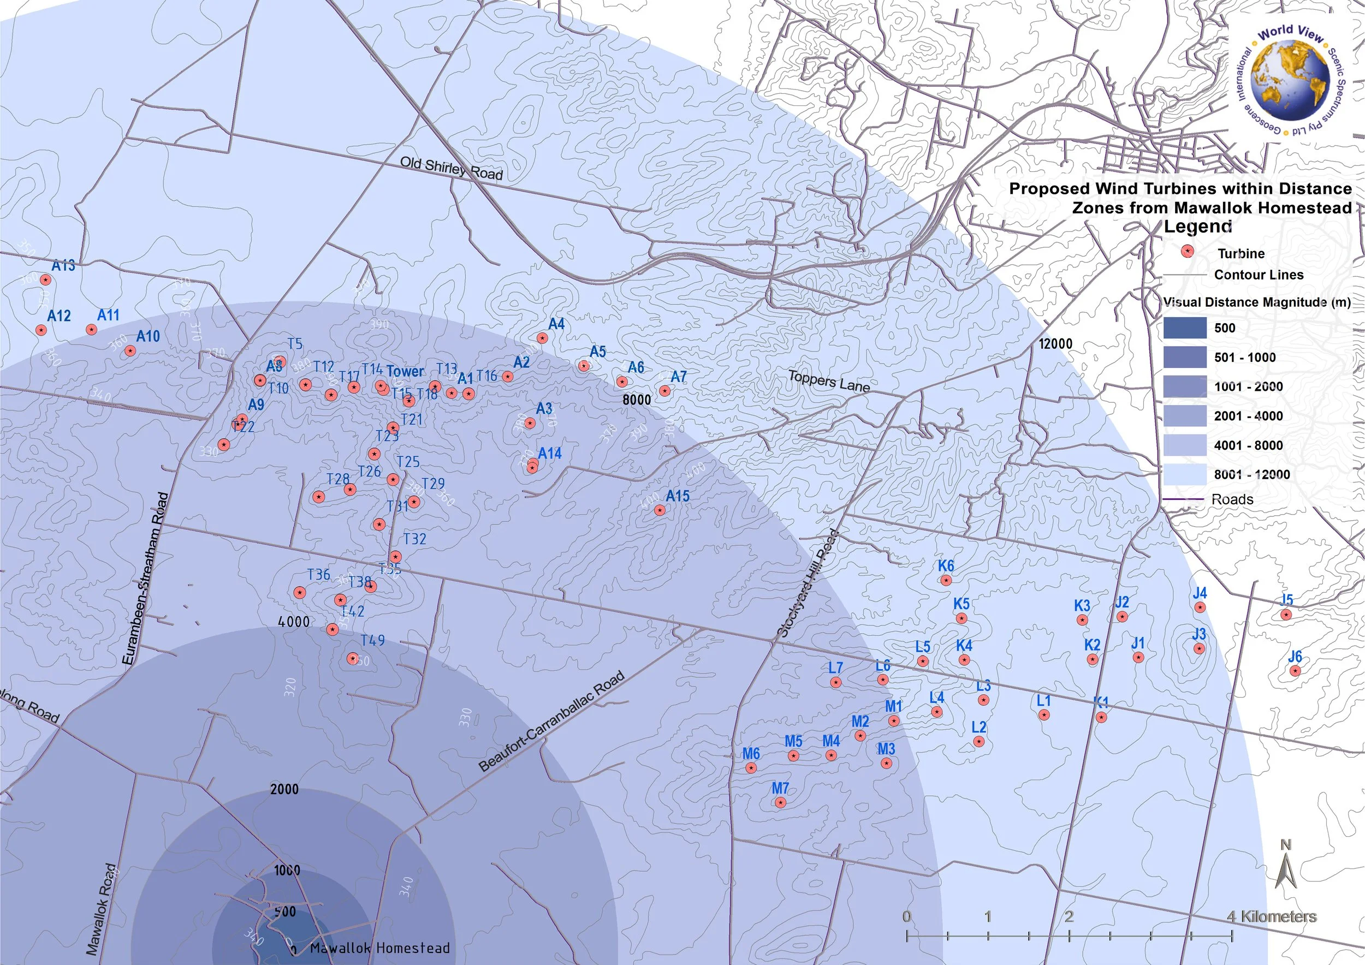1365x965 pixels.
Task: Select the 501 - 1000 legend swatch
Action: click(1185, 357)
